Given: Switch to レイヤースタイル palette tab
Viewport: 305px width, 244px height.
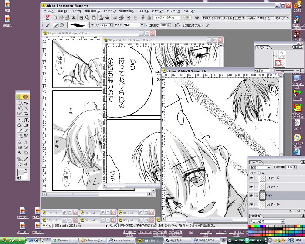Looking at the screenshot, I should pyautogui.click(x=223, y=18).
